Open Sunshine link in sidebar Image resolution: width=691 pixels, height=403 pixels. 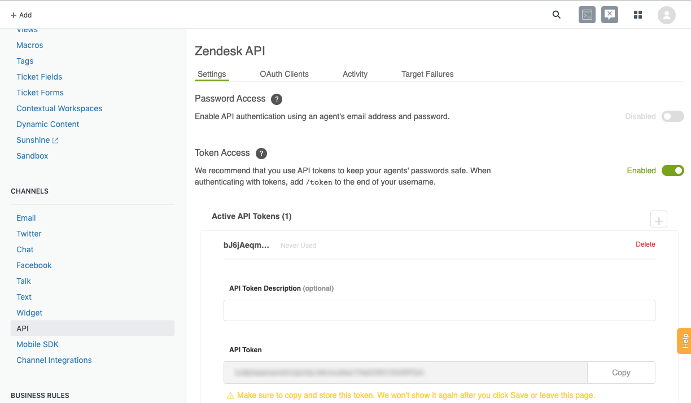33,140
